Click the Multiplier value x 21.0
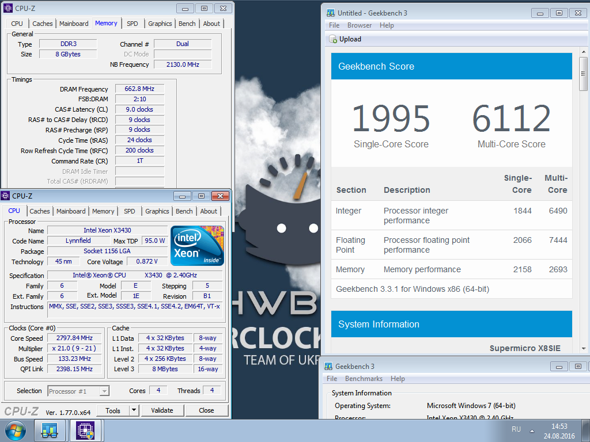The width and height of the screenshot is (590, 442). 74,348
